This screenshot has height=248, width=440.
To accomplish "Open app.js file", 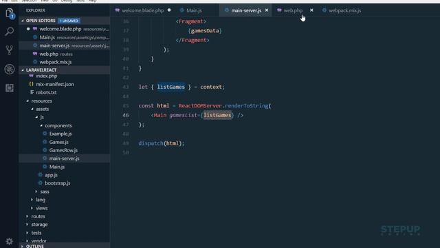I will click(51, 175).
